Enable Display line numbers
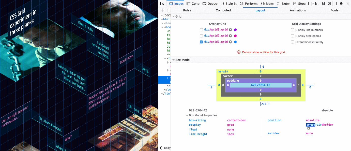This screenshot has width=351, height=151. (x=292, y=30)
